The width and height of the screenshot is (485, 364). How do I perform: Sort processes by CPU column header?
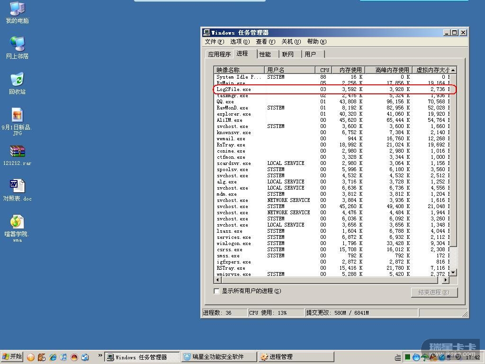tap(324, 70)
